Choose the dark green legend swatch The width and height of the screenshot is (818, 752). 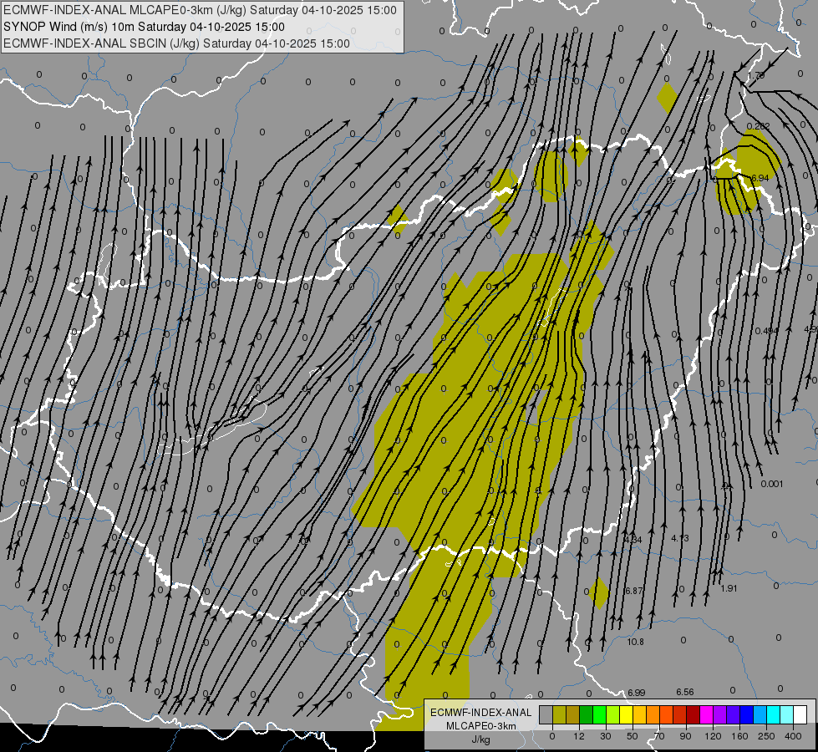click(587, 714)
